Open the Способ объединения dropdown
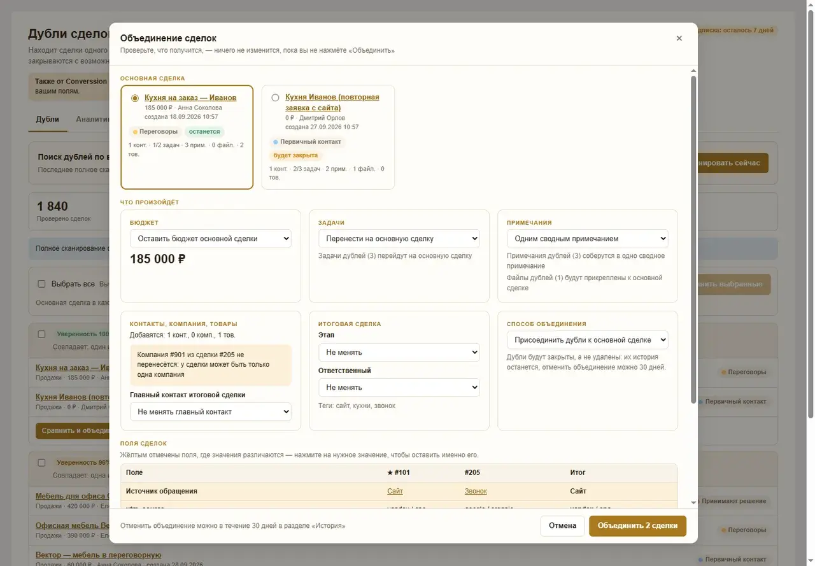Image resolution: width=815 pixels, height=566 pixels. (x=588, y=340)
